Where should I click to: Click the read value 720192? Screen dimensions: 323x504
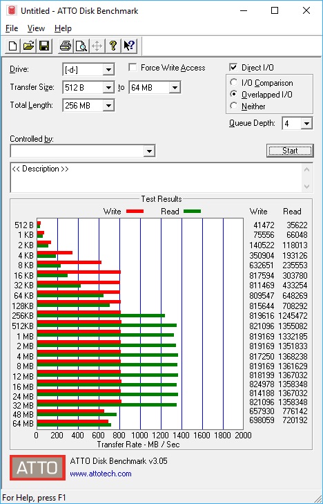coord(295,420)
